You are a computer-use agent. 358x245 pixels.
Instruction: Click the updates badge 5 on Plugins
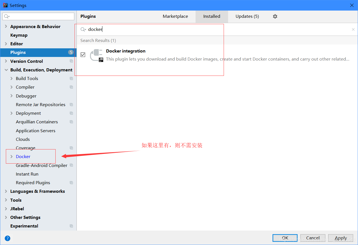tap(71, 52)
